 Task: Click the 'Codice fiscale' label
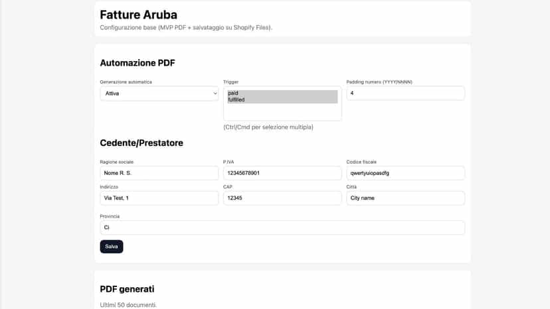[361, 162]
